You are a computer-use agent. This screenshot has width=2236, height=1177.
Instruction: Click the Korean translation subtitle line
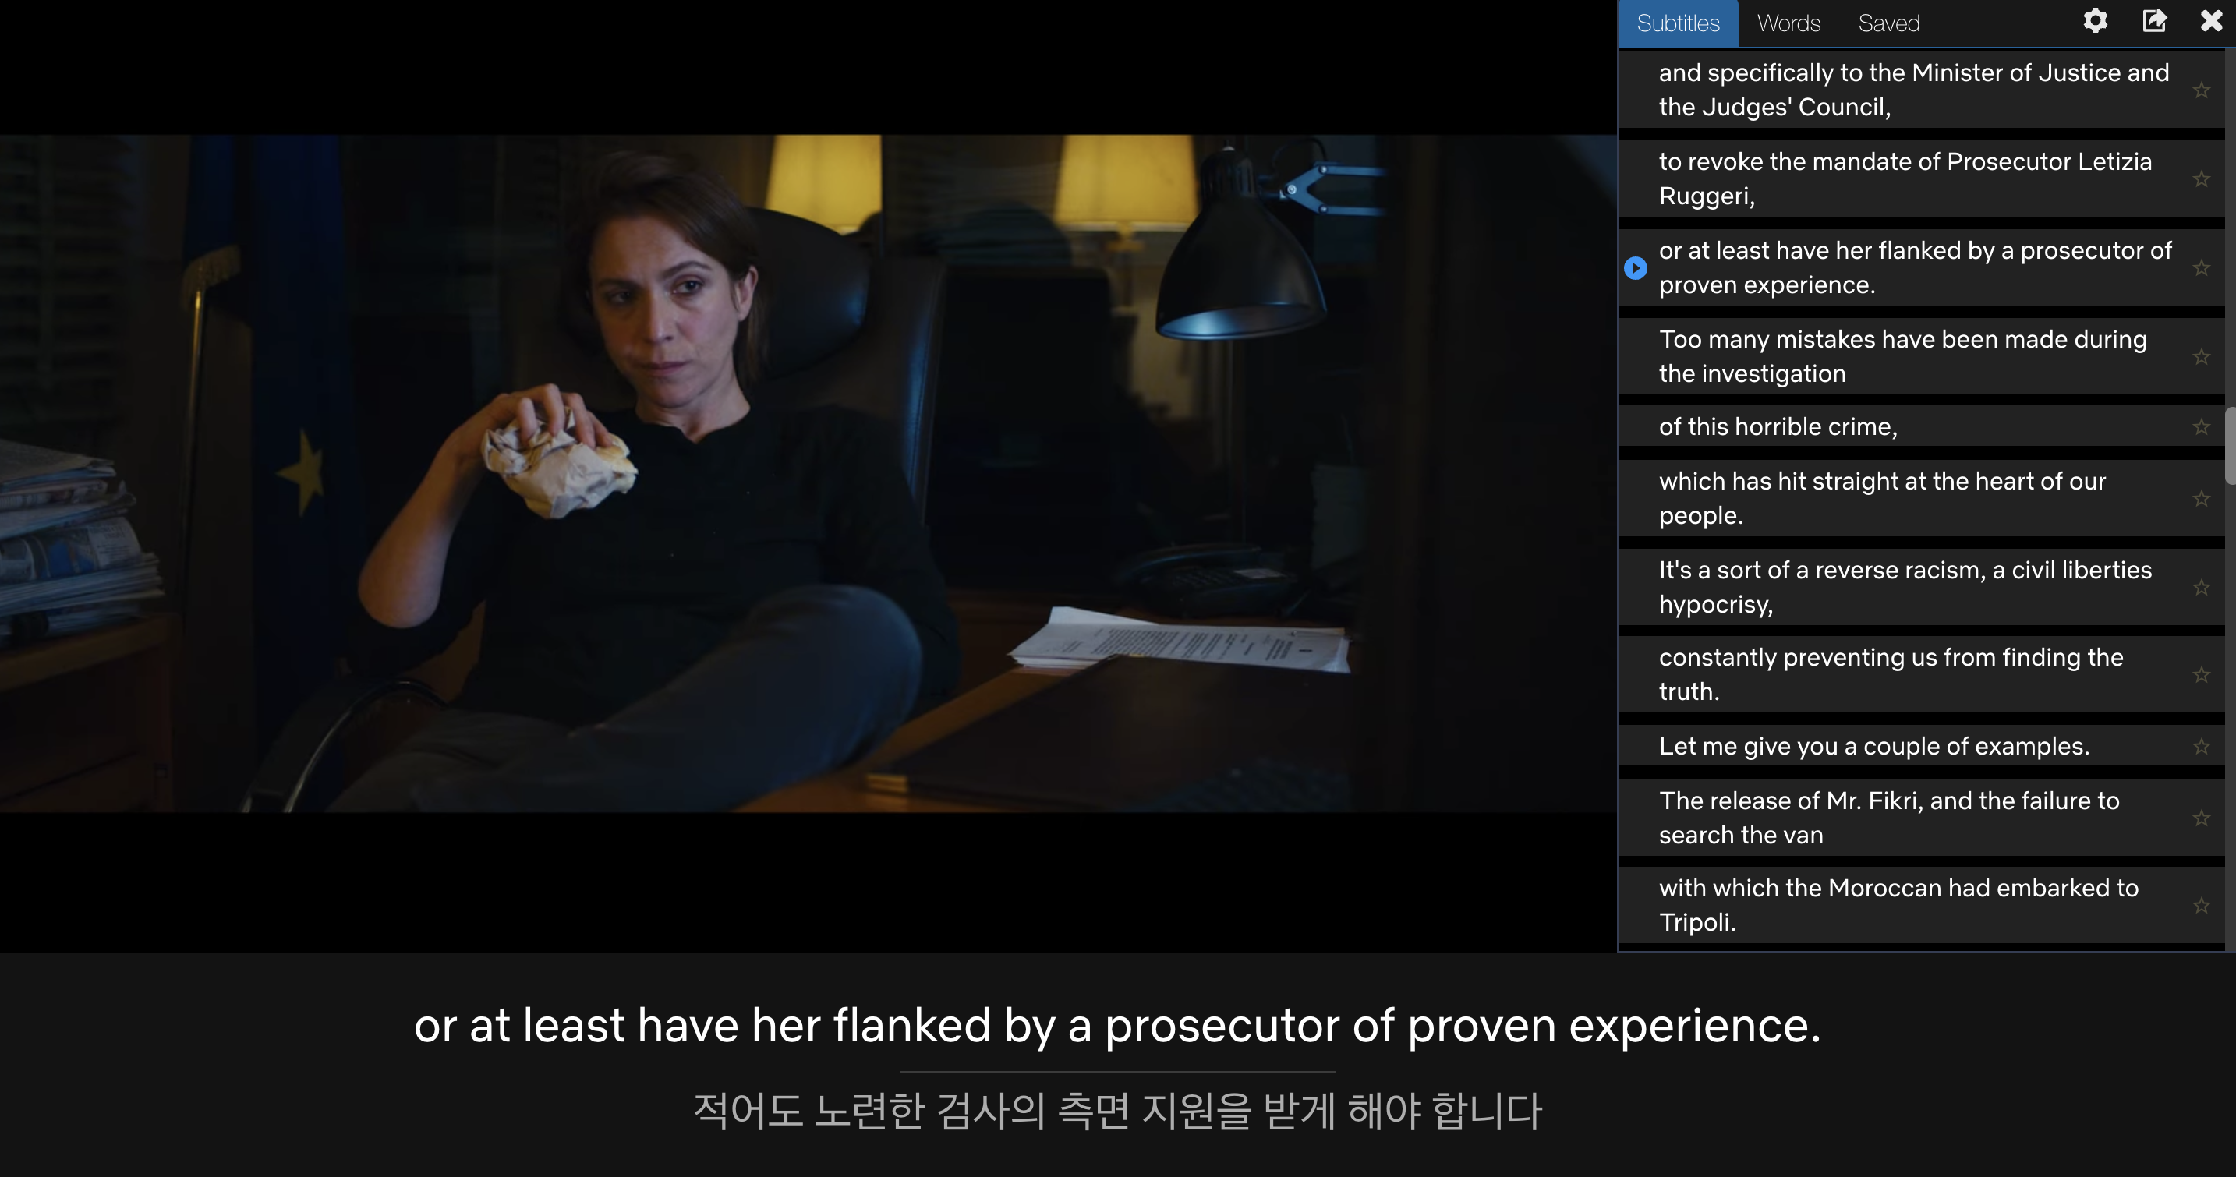pyautogui.click(x=1117, y=1111)
